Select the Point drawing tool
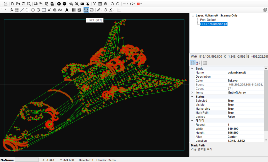This screenshot has width=268, height=162. click(x=6, y=10)
